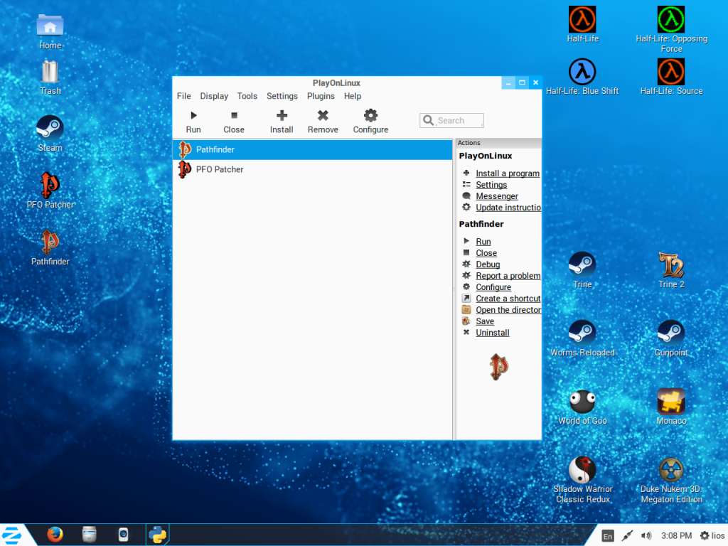Click the Uninstall link
Screen dimensions: 728x546
pos(492,333)
